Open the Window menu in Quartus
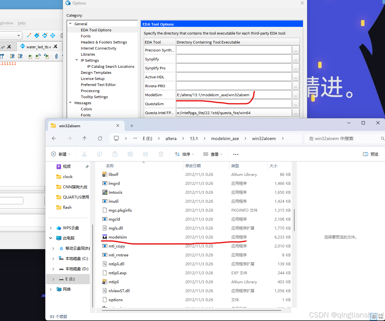Viewport: 385px width, 321px height. point(7,23)
